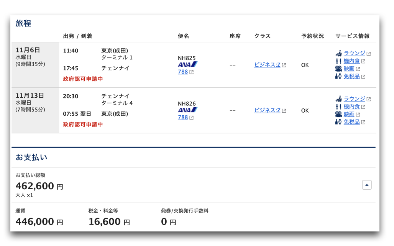Collapse the payment total details arrow
The height and width of the screenshot is (246, 394).
[x=367, y=185]
